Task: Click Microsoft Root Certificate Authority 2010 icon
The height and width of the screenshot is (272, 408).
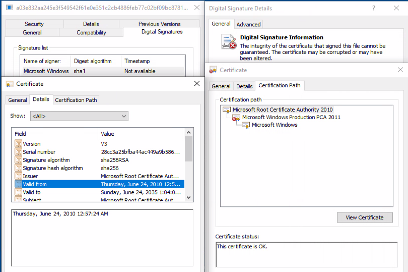Action: (x=227, y=110)
